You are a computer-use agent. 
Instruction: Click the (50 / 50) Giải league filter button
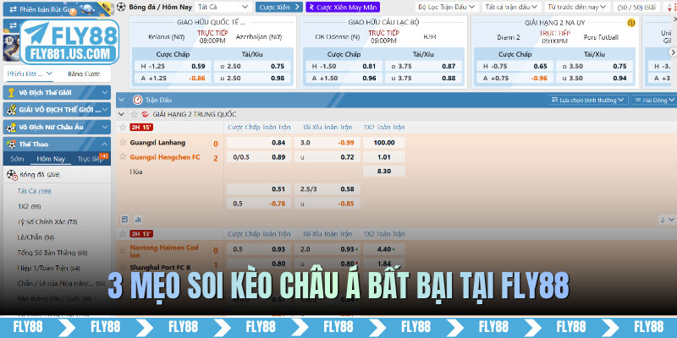click(636, 7)
